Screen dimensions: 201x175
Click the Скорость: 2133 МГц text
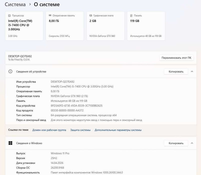(59, 36)
